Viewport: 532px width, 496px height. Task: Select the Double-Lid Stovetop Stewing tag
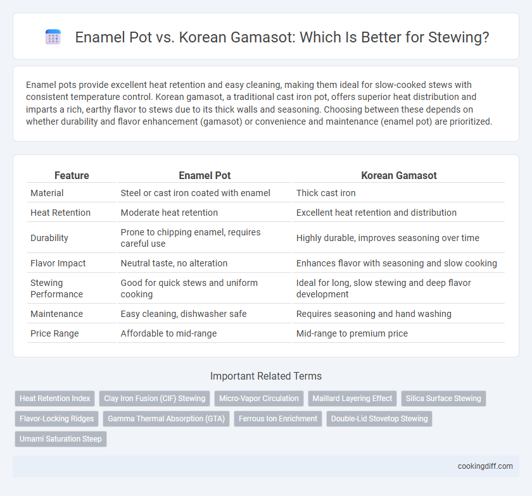tap(379, 419)
